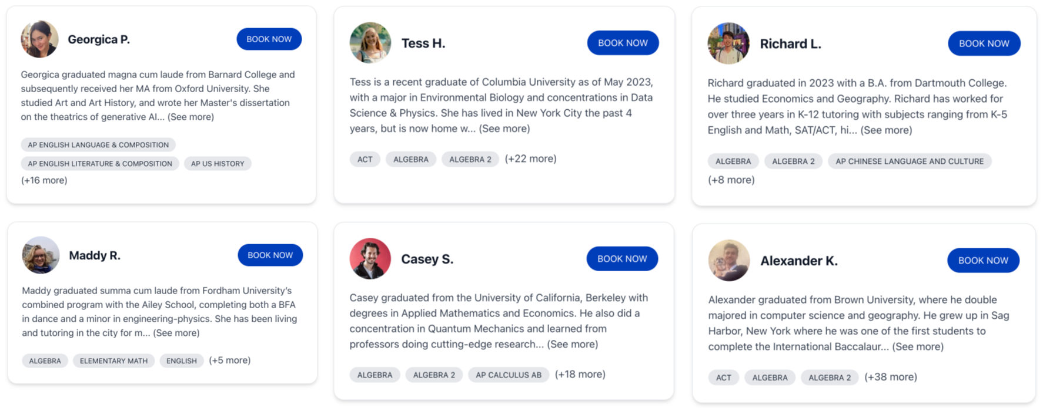Expand Georgica's bio with See more
The height and width of the screenshot is (408, 1043).
tap(190, 117)
